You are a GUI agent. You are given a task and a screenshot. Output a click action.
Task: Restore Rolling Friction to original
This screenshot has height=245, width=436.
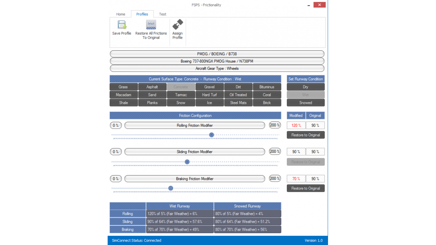click(306, 135)
